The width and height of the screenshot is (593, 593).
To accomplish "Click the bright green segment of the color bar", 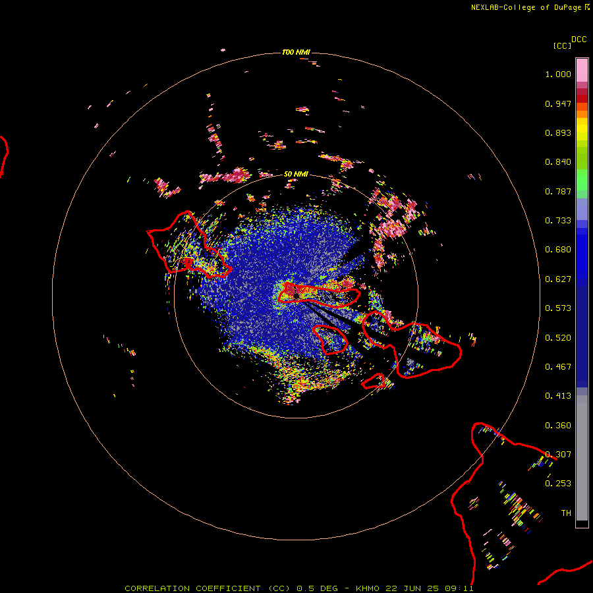I will click(582, 180).
